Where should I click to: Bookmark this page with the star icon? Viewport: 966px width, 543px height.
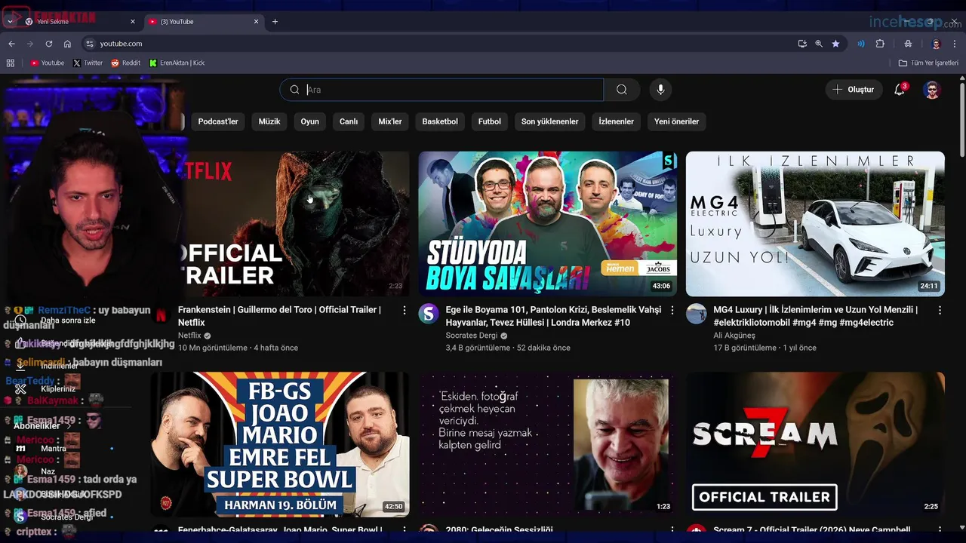(x=835, y=44)
